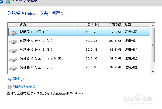Sort by the 类型 column header
162x109 pixels.
click(136, 25)
